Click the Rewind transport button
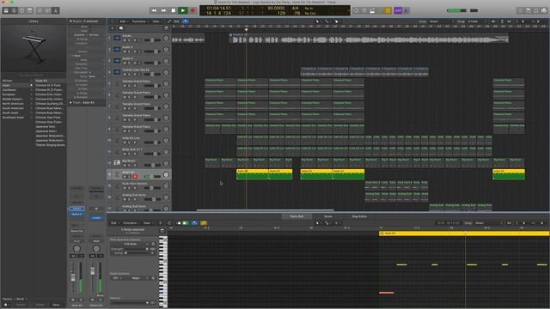 154,10
